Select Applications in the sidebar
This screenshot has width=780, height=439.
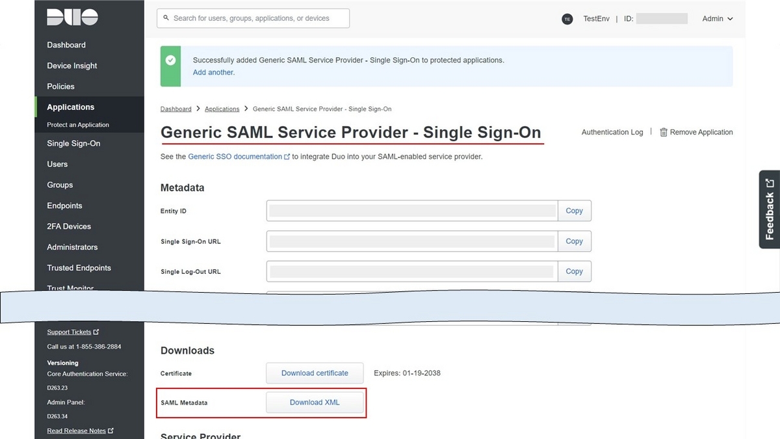(70, 107)
